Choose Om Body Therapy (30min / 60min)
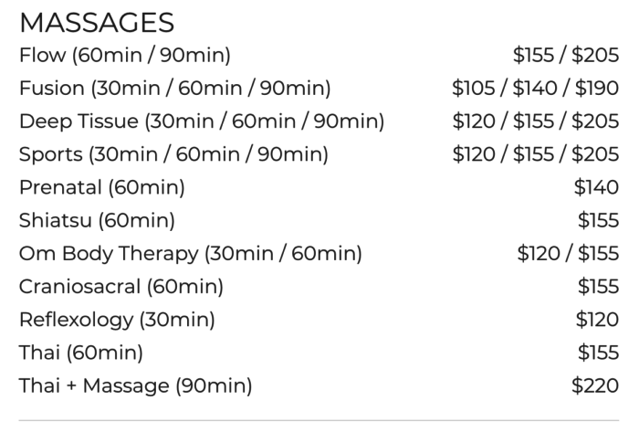Screen dimensions: 639x432 pos(190,254)
